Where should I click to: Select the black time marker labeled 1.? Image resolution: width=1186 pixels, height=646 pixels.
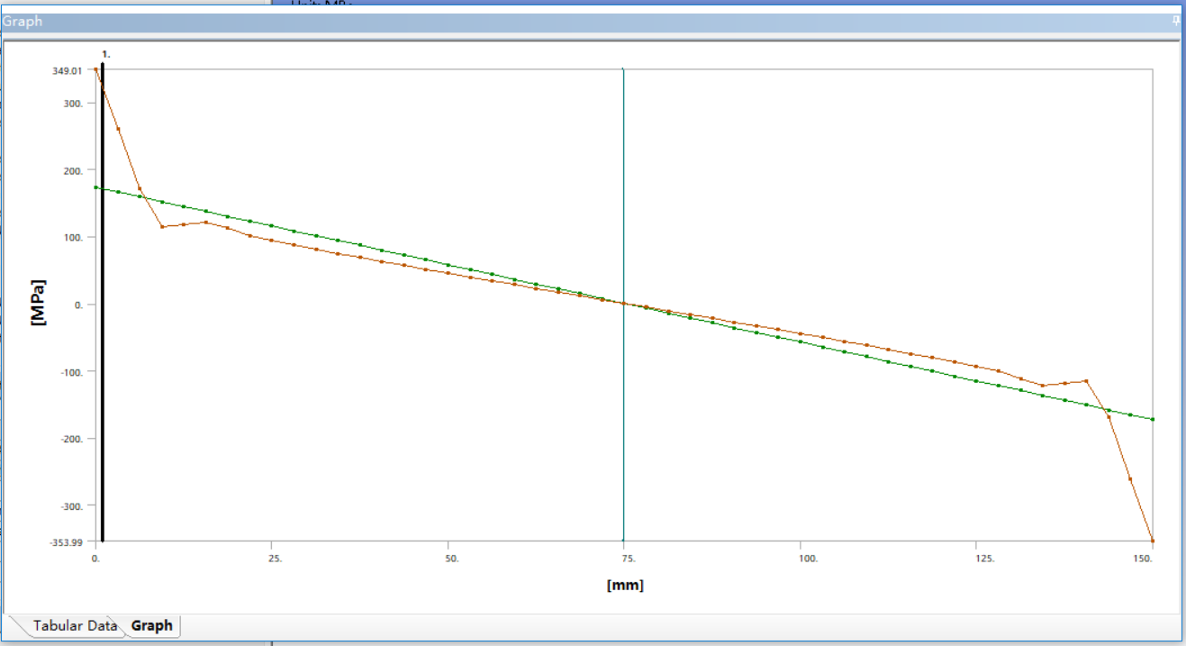[x=103, y=302]
